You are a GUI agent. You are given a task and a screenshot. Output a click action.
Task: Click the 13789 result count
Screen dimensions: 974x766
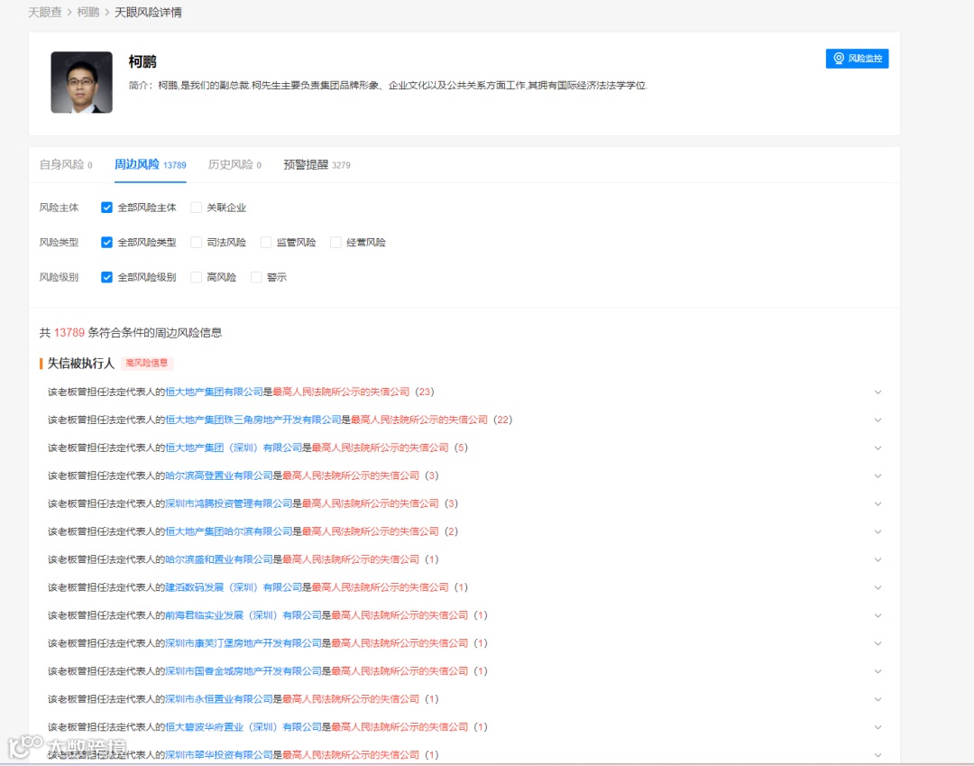click(x=69, y=333)
